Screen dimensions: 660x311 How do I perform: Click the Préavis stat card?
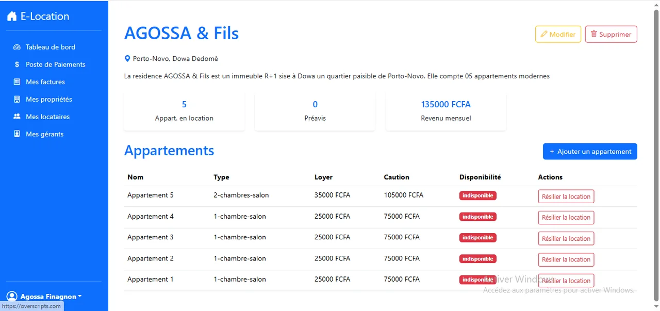[x=315, y=111]
